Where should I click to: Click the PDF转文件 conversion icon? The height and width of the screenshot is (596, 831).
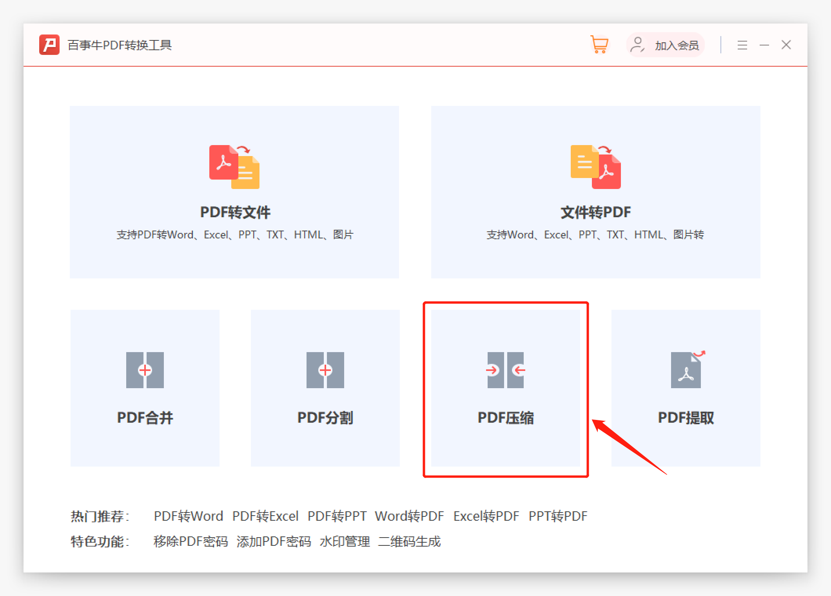[x=234, y=167]
